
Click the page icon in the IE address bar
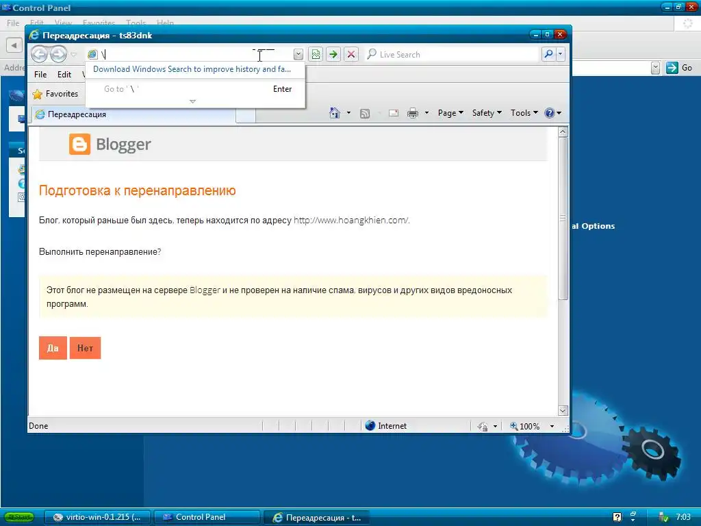(92, 55)
